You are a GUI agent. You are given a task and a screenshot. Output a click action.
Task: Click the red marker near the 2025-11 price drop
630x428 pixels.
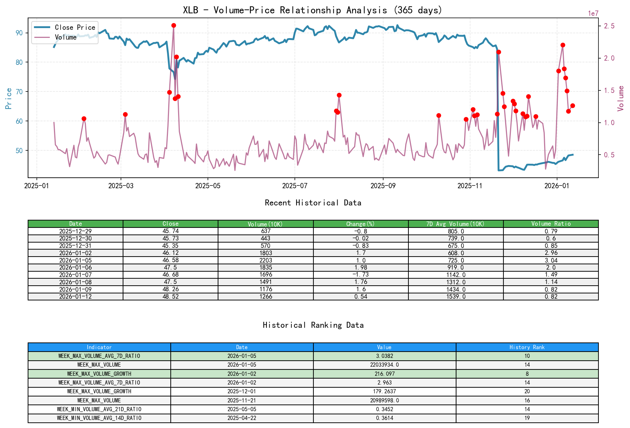pos(499,52)
